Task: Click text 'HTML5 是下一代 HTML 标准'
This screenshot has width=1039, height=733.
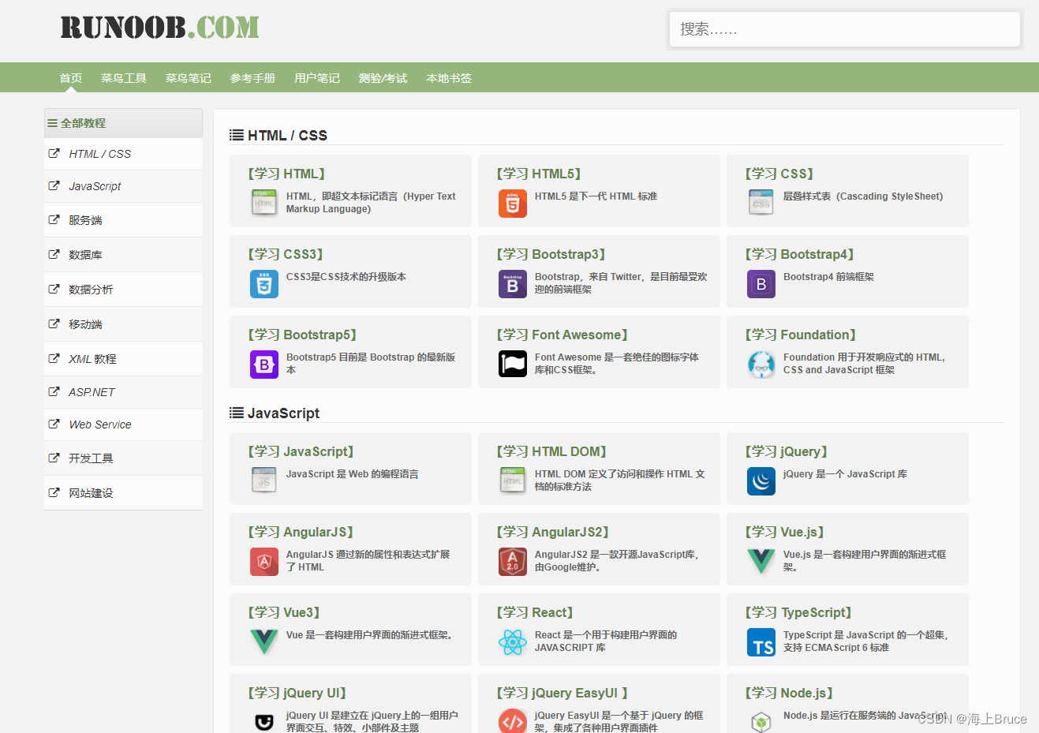Action: 596,196
